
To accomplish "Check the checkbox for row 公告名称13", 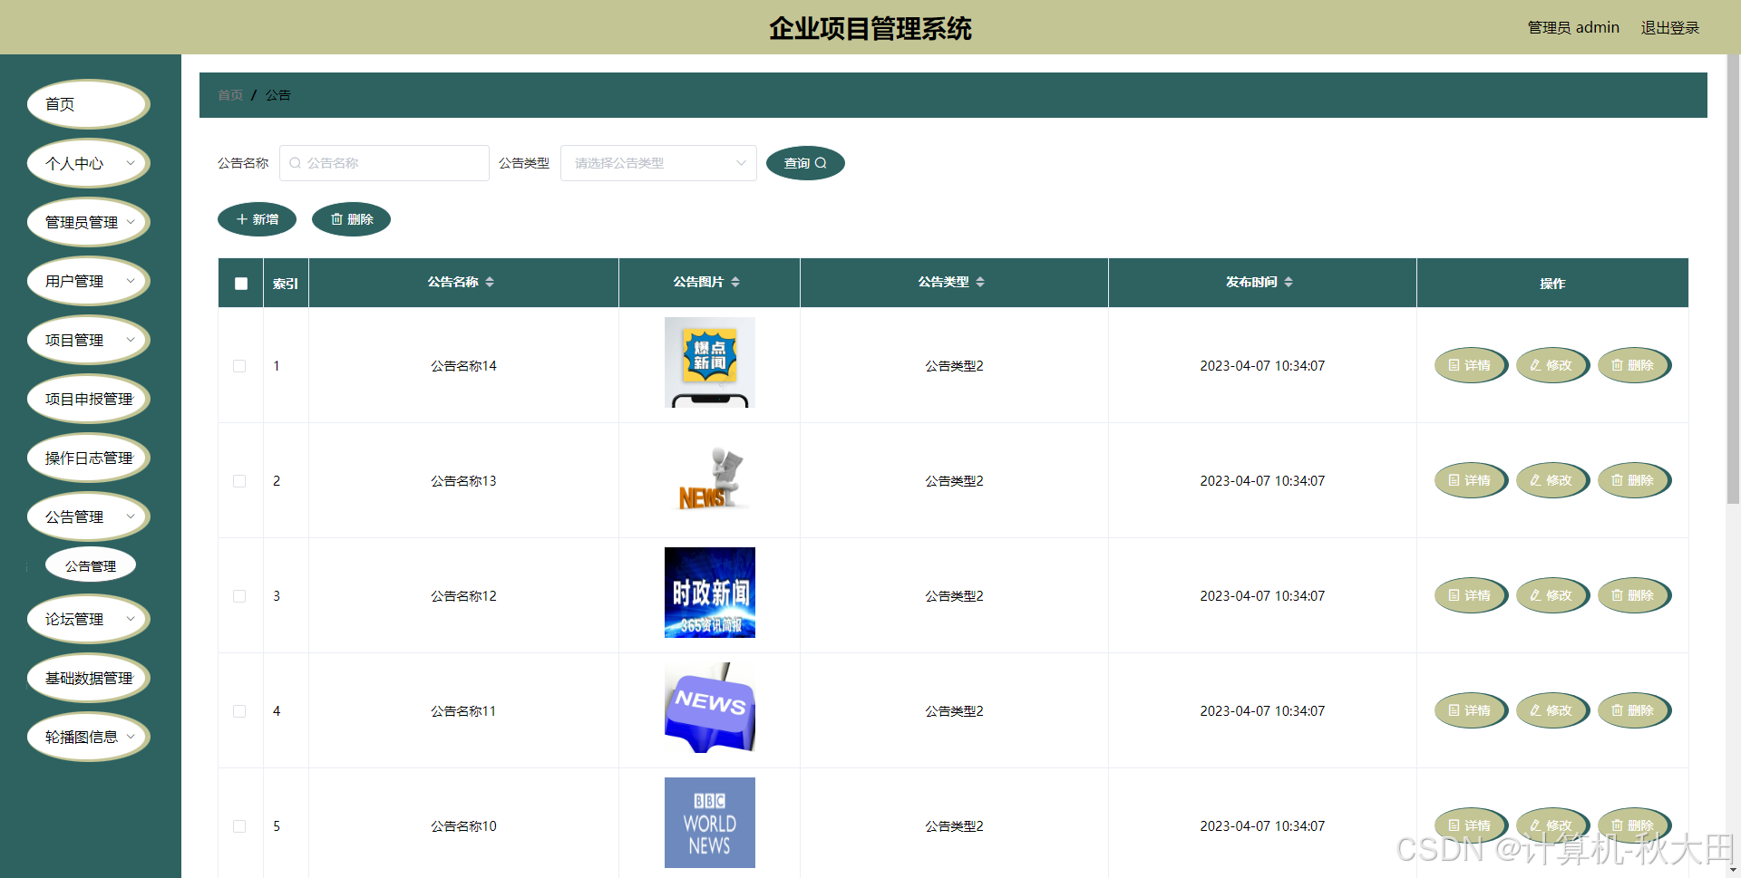I will pyautogui.click(x=239, y=481).
